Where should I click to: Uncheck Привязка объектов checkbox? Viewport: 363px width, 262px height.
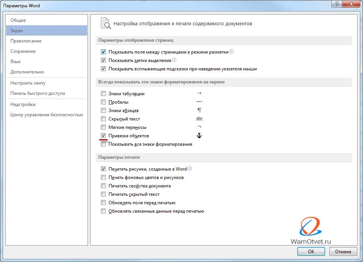tap(103, 136)
